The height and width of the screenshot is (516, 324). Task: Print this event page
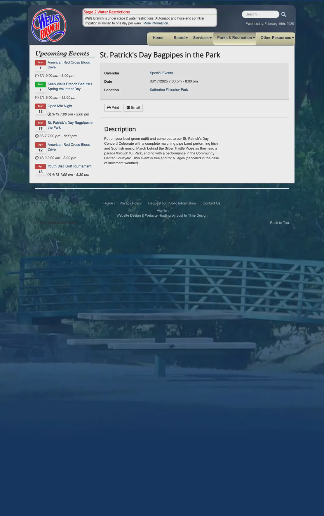coord(113,108)
